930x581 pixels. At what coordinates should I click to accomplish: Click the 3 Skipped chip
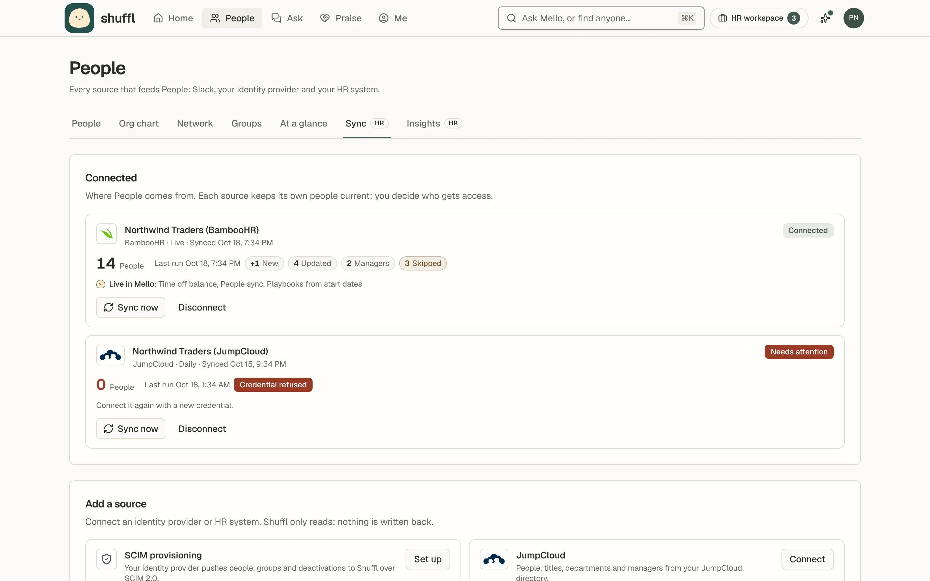(x=423, y=263)
